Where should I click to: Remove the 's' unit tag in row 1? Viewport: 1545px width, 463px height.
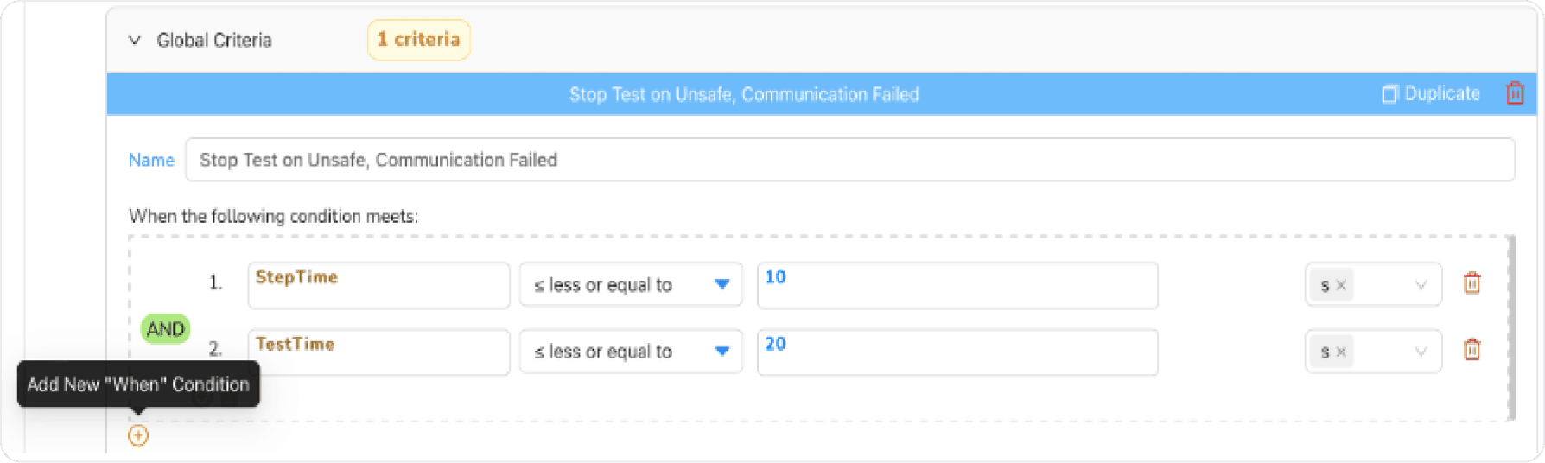point(1341,285)
